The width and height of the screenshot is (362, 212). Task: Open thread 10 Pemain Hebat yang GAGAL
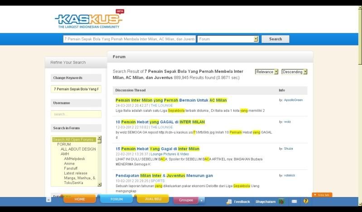pos(160,122)
